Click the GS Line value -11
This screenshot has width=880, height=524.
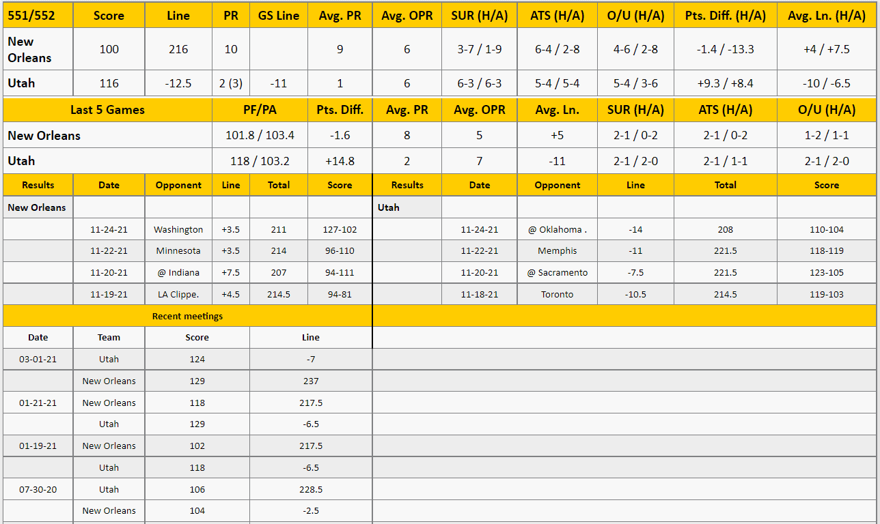[x=279, y=83]
